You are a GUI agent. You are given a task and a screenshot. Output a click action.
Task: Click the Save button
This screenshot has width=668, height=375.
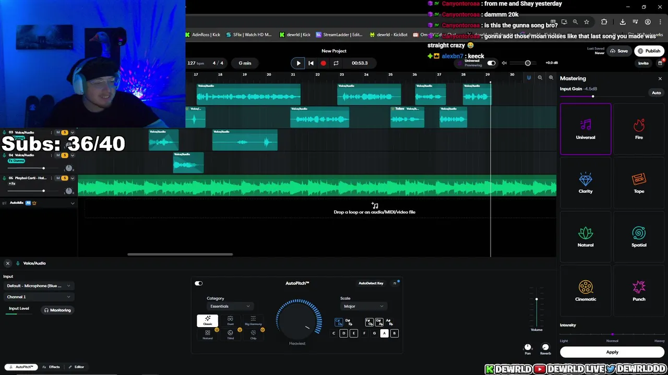620,51
